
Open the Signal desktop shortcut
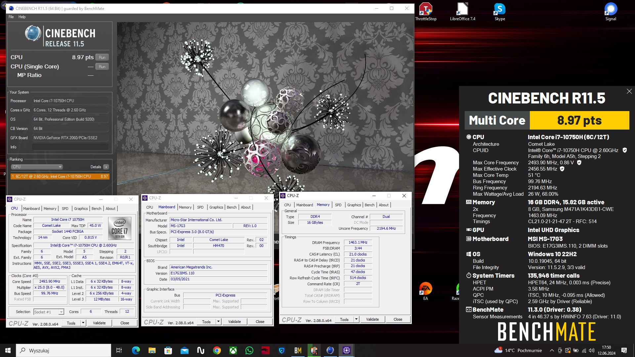[611, 12]
